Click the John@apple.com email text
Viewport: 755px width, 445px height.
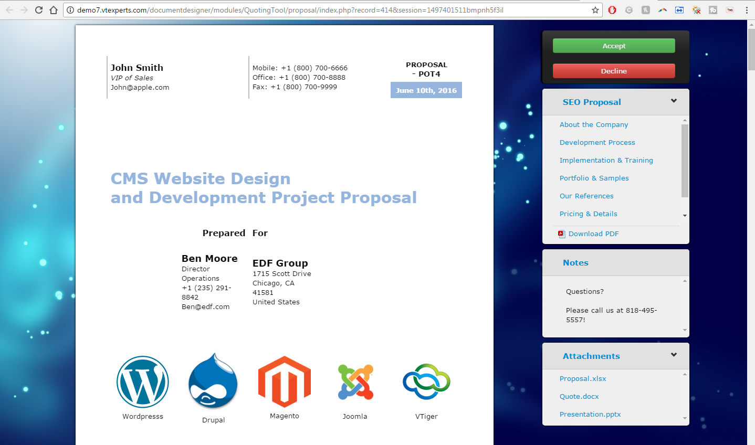(140, 87)
